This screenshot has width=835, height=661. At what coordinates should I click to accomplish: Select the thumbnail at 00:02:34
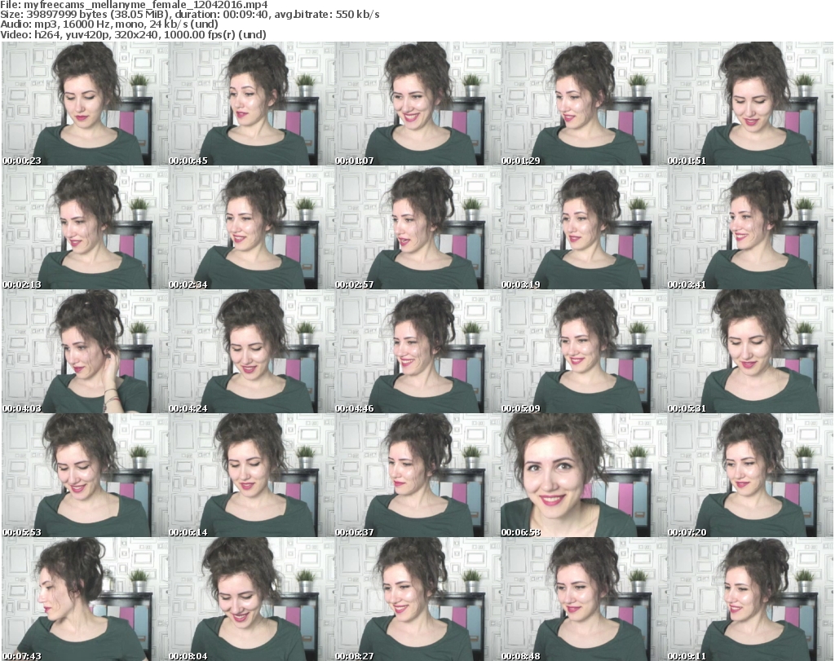pos(251,227)
